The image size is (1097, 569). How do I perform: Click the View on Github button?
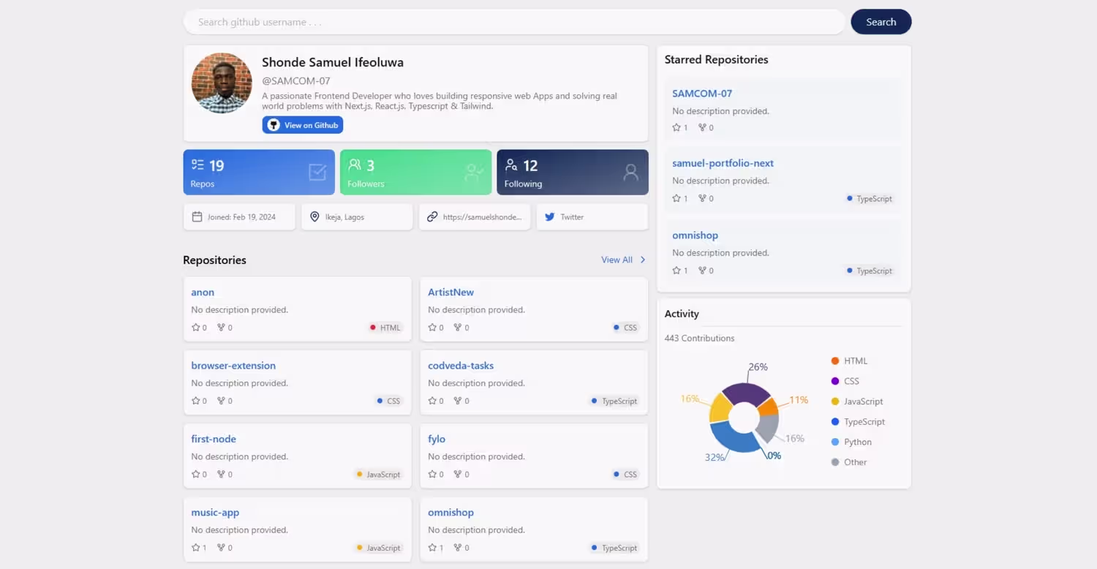(303, 125)
